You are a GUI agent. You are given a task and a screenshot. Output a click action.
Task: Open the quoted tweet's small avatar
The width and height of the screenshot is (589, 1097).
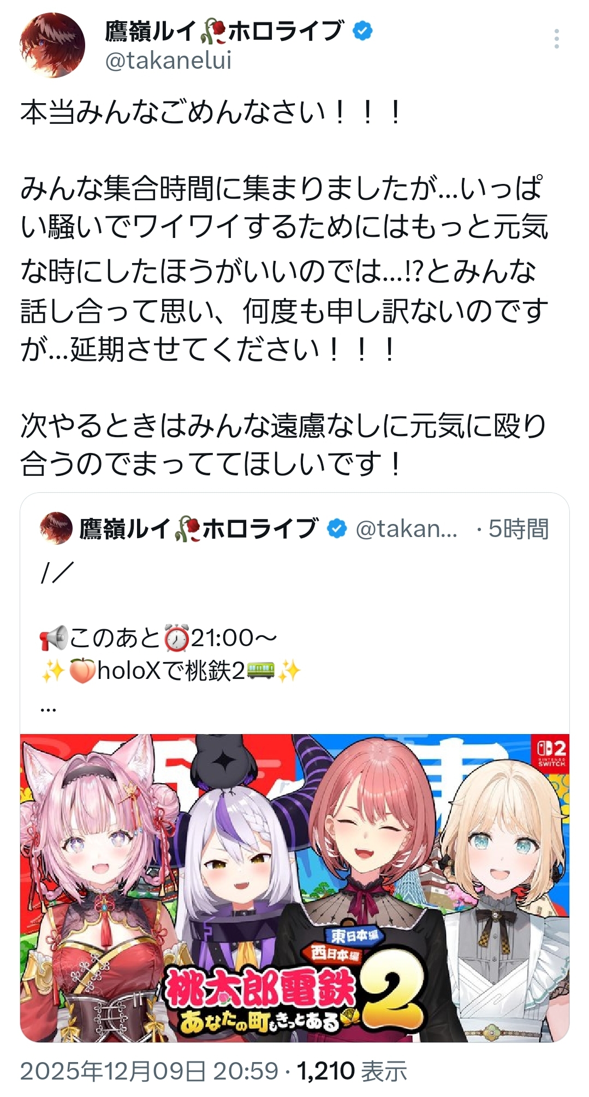coord(56,528)
